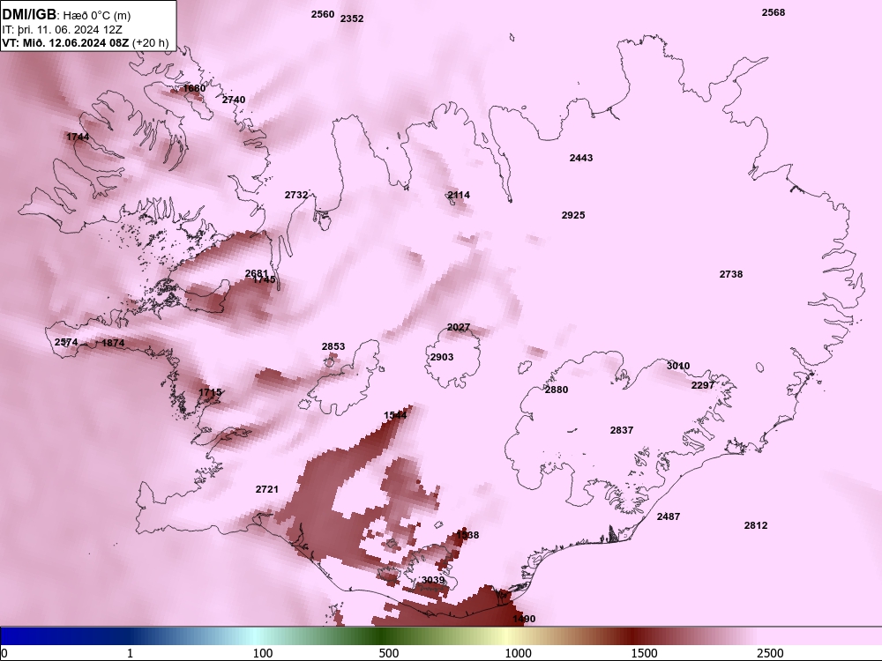Screen dimensions: 882x661
Task: Click the 0 tick on color scale
Action: [x=4, y=653]
